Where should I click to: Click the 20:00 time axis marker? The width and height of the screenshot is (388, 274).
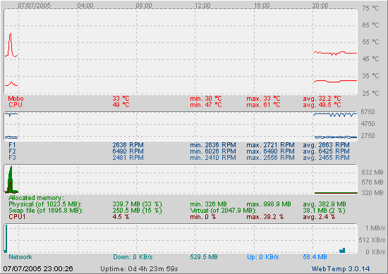pyautogui.click(x=320, y=6)
